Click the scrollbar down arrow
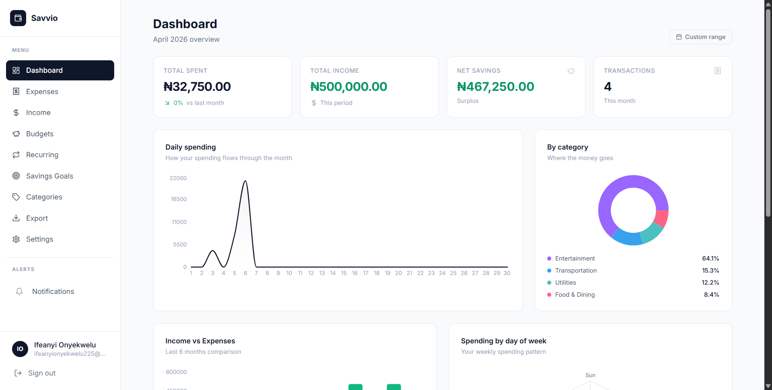The height and width of the screenshot is (390, 772). (x=768, y=386)
